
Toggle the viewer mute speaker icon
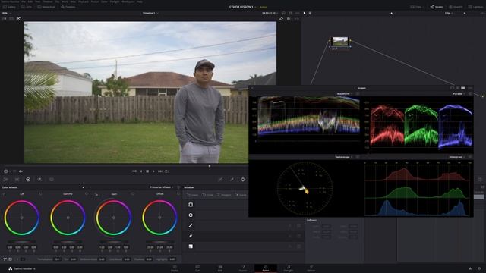tap(21, 171)
